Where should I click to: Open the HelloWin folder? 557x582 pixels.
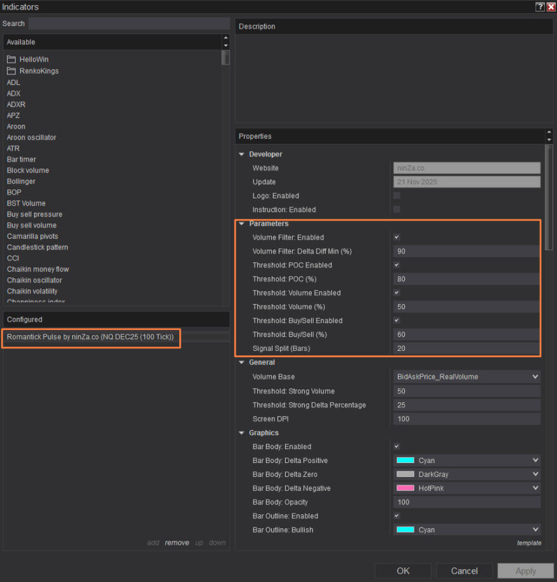coord(33,60)
